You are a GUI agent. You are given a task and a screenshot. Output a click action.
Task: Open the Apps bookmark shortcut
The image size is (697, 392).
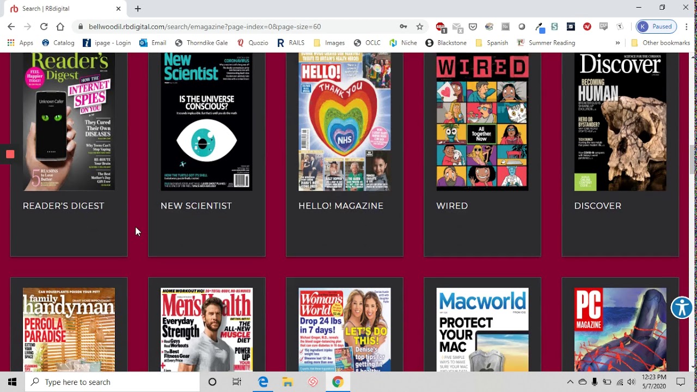20,43
